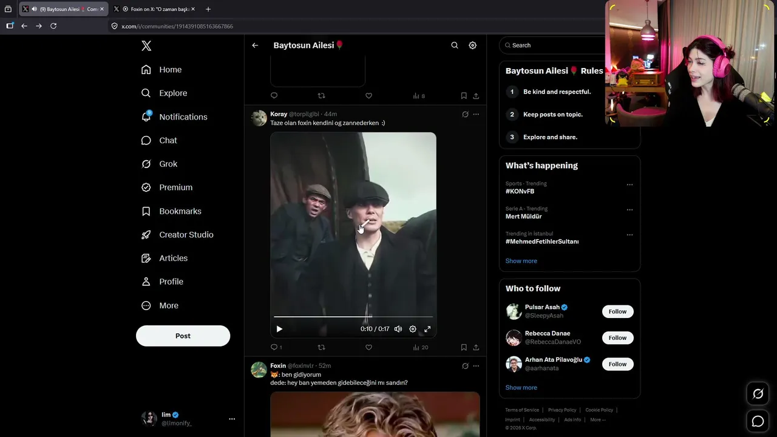Image resolution: width=777 pixels, height=437 pixels.
Task: Go back using browser back arrow
Action: [24, 26]
